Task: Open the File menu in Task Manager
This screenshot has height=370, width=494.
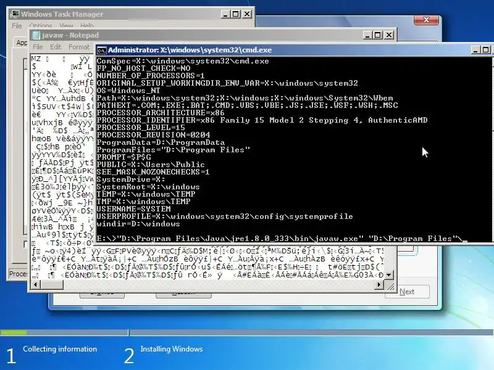Action: click(x=17, y=26)
